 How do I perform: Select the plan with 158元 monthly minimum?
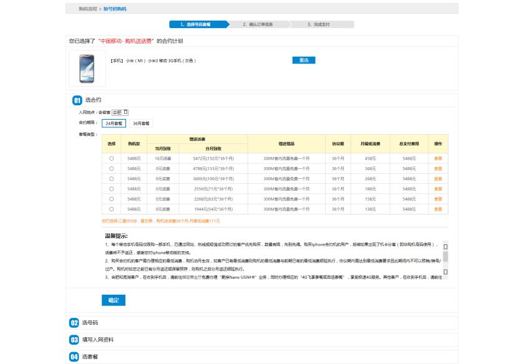[111, 199]
